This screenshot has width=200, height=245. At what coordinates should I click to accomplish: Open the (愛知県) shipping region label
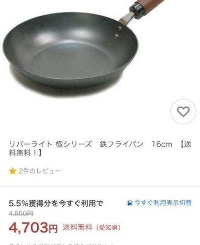point(108,227)
